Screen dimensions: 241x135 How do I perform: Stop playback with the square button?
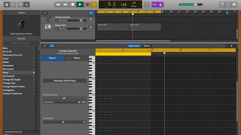click(x=73, y=4)
